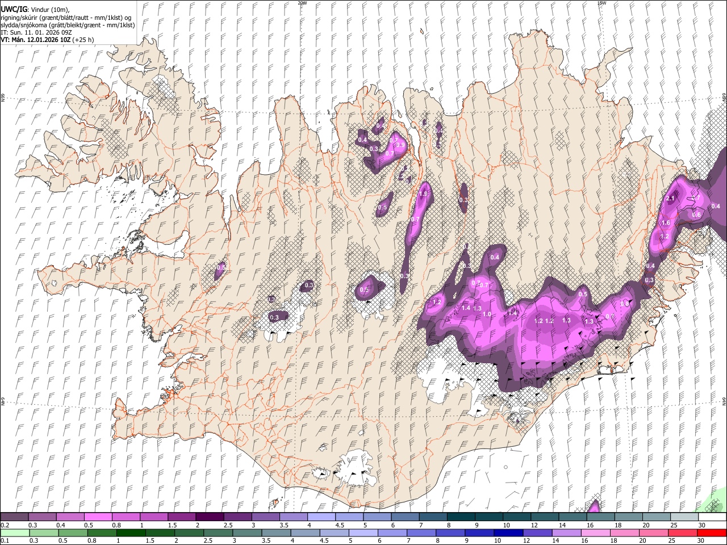Click the 0.8 precipitation value on map
Screen dimensions: 727x545
(x=625, y=304)
